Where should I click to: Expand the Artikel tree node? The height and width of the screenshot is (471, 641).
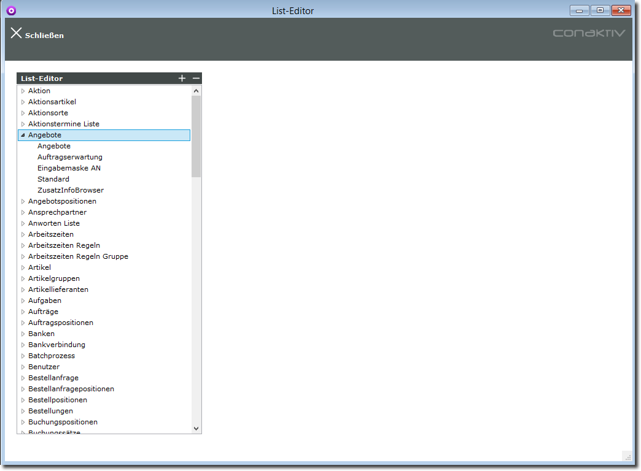pos(23,267)
